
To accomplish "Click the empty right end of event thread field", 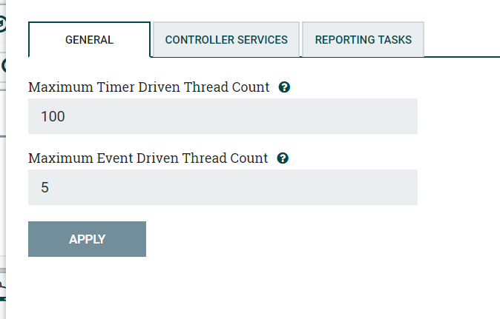I will (386, 187).
